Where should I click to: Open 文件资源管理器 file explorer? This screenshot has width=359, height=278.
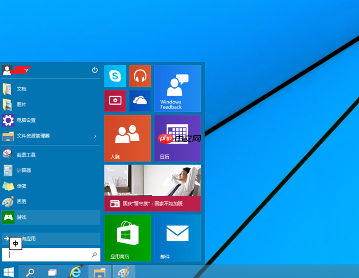pos(51,136)
